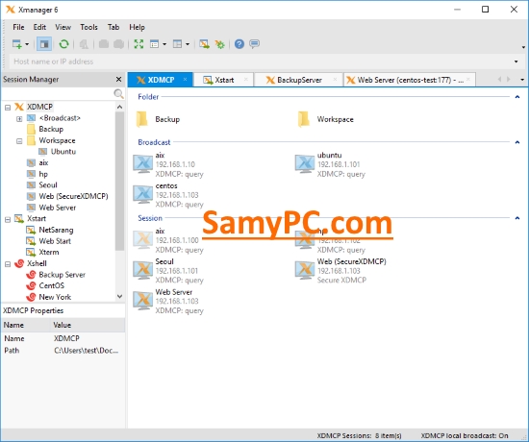The width and height of the screenshot is (529, 442).
Task: Open the Help menu
Action: tap(137, 27)
